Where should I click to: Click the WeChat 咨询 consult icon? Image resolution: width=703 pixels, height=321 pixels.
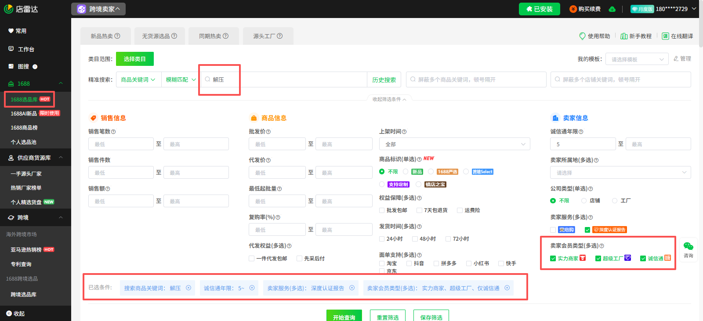click(688, 247)
